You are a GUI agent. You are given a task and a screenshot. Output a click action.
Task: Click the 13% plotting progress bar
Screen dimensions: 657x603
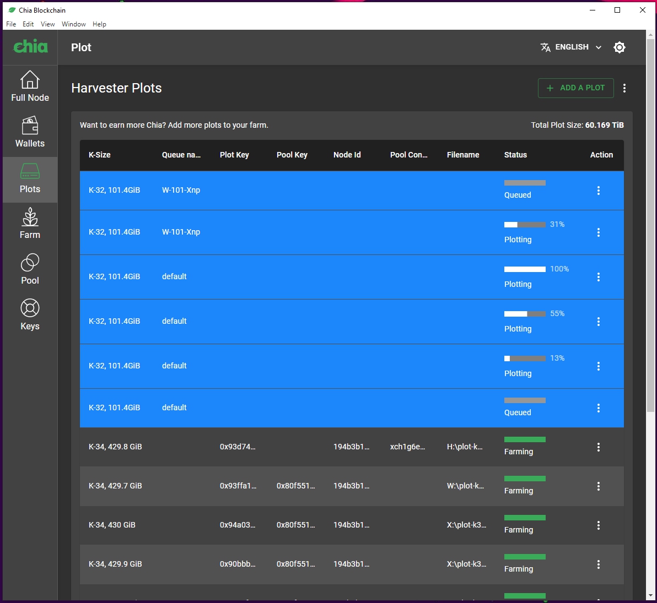525,358
